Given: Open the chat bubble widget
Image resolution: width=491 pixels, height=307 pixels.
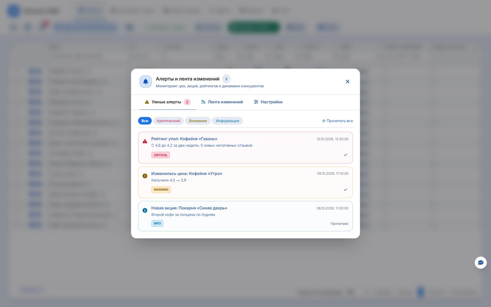Looking at the screenshot, I should (x=481, y=263).
